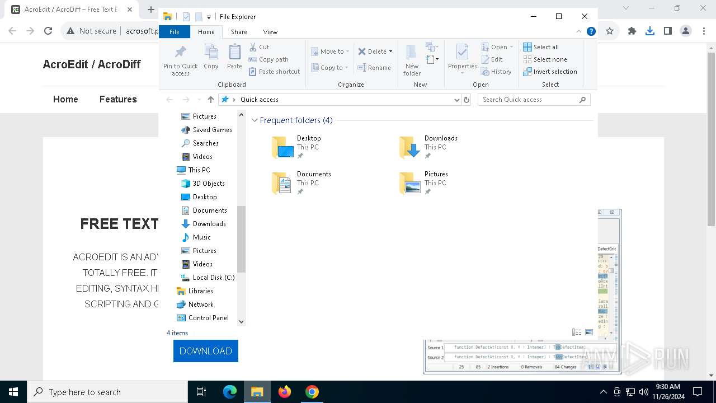716x403 pixels.
Task: Click Select none in ribbon
Action: 545,59
